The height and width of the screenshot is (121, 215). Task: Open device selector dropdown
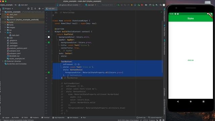pos(69,5)
